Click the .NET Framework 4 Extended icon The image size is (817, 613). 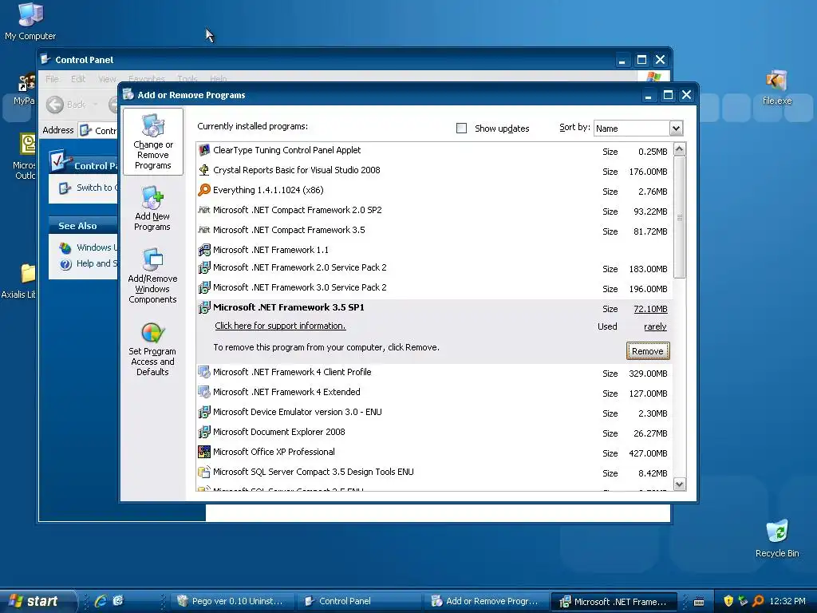click(x=204, y=392)
